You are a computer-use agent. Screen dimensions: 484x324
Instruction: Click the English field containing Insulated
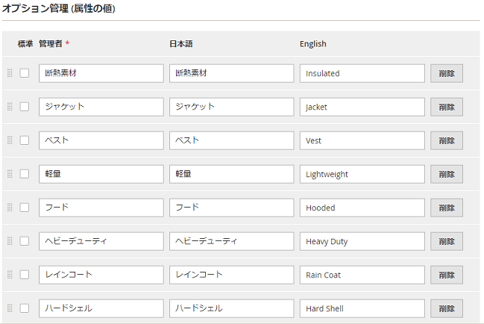tap(362, 73)
